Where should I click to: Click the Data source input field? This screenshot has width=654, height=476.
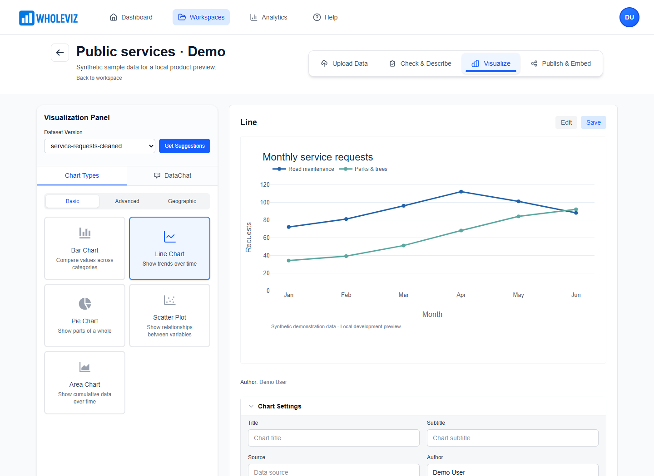334,470
